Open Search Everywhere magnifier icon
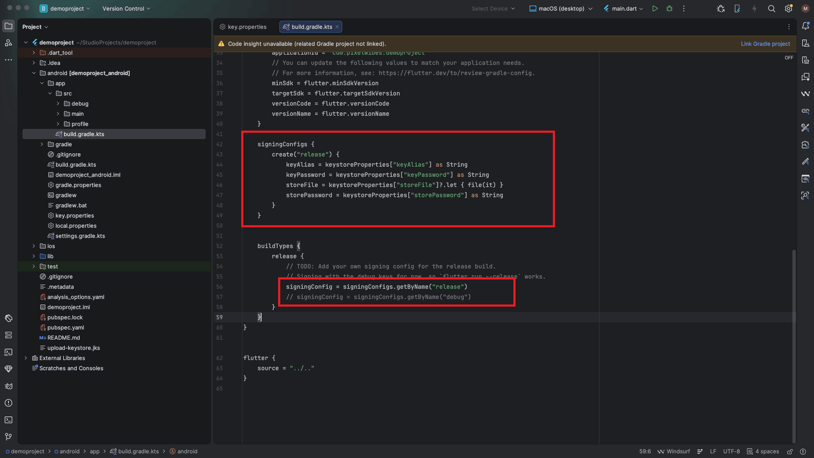Screen dimensions: 814x458 pos(772,9)
